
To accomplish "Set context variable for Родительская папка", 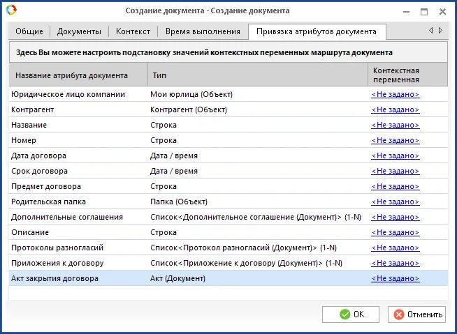I will pyautogui.click(x=396, y=202).
